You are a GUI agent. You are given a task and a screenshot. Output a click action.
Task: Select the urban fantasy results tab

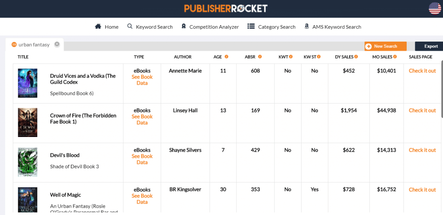click(x=34, y=45)
